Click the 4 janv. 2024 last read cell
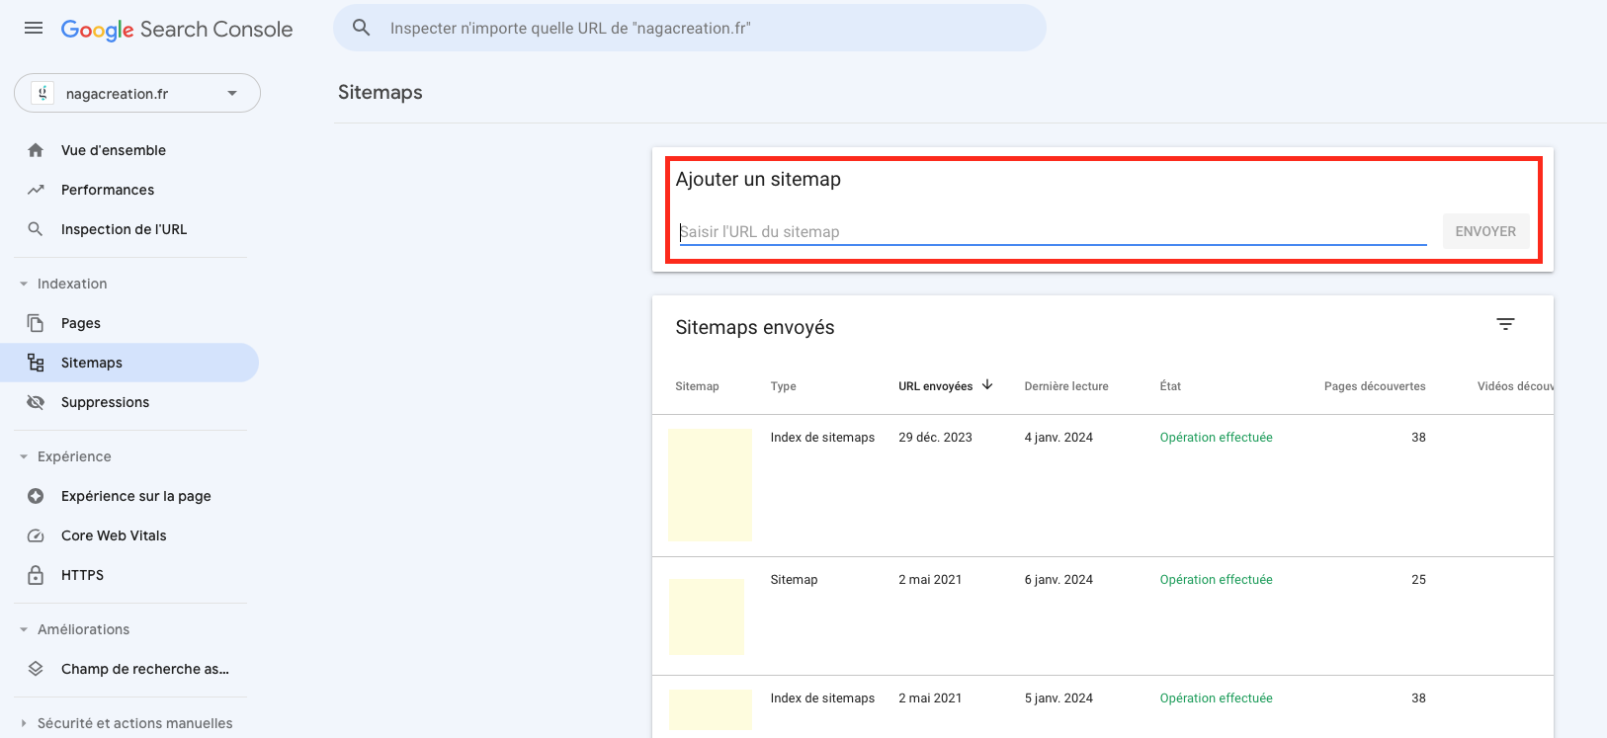This screenshot has height=738, width=1607. (1058, 438)
